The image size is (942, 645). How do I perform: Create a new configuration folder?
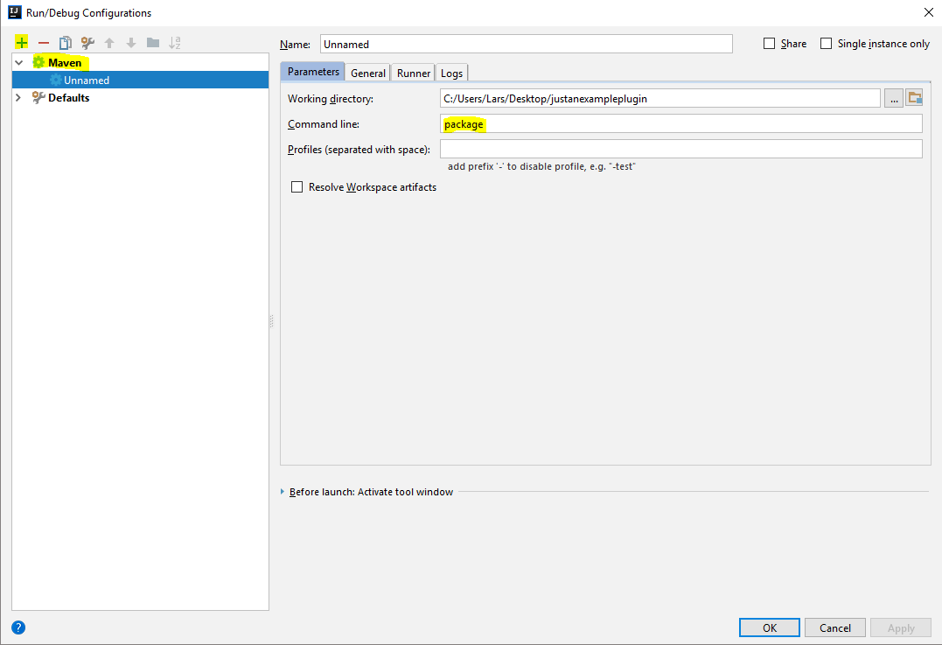(152, 42)
